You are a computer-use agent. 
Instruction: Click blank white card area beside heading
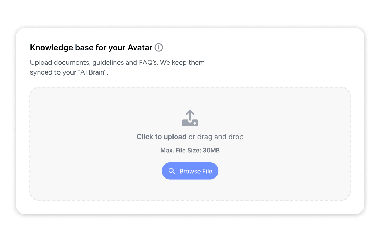[x=266, y=48]
